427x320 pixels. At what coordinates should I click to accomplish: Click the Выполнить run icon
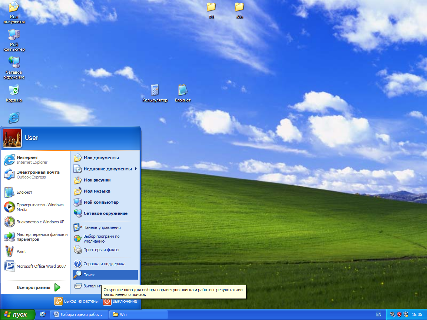pos(78,286)
